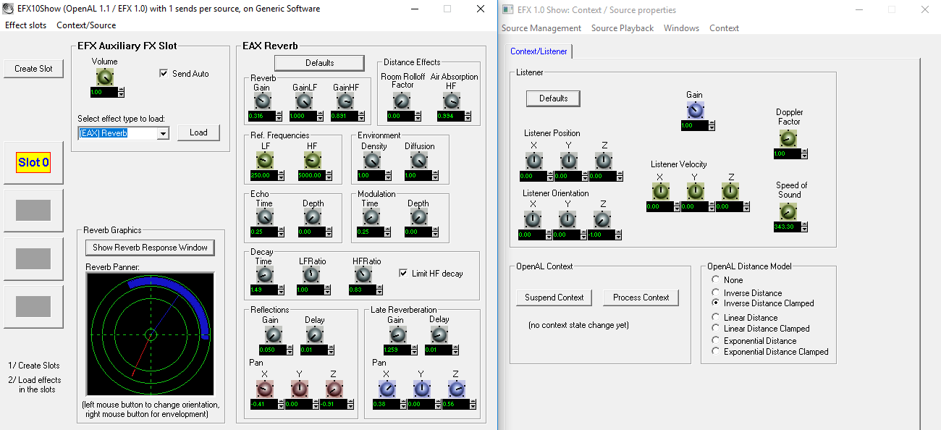Screen dimensions: 941x430
Task: Switch to the Context/Listener tab
Action: [539, 51]
